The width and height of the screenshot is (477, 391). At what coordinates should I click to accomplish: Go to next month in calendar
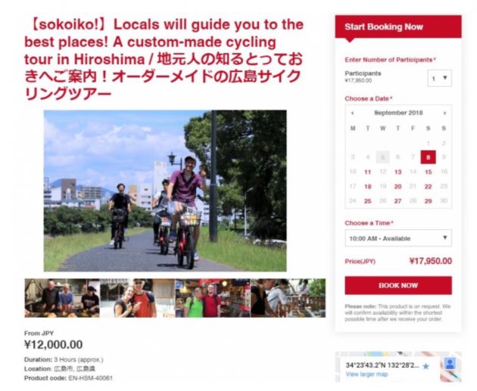click(x=444, y=113)
